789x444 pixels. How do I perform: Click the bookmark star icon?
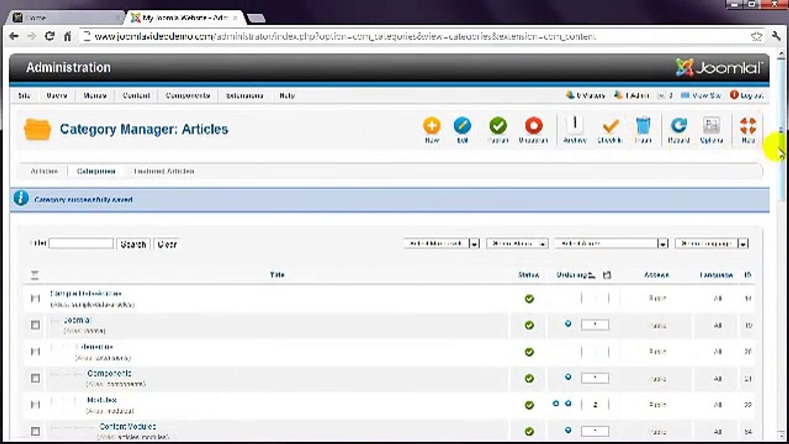click(756, 36)
